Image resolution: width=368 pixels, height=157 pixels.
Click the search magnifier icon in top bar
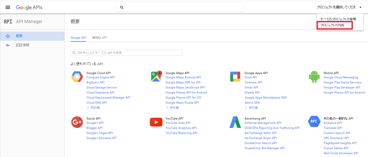click(122, 8)
